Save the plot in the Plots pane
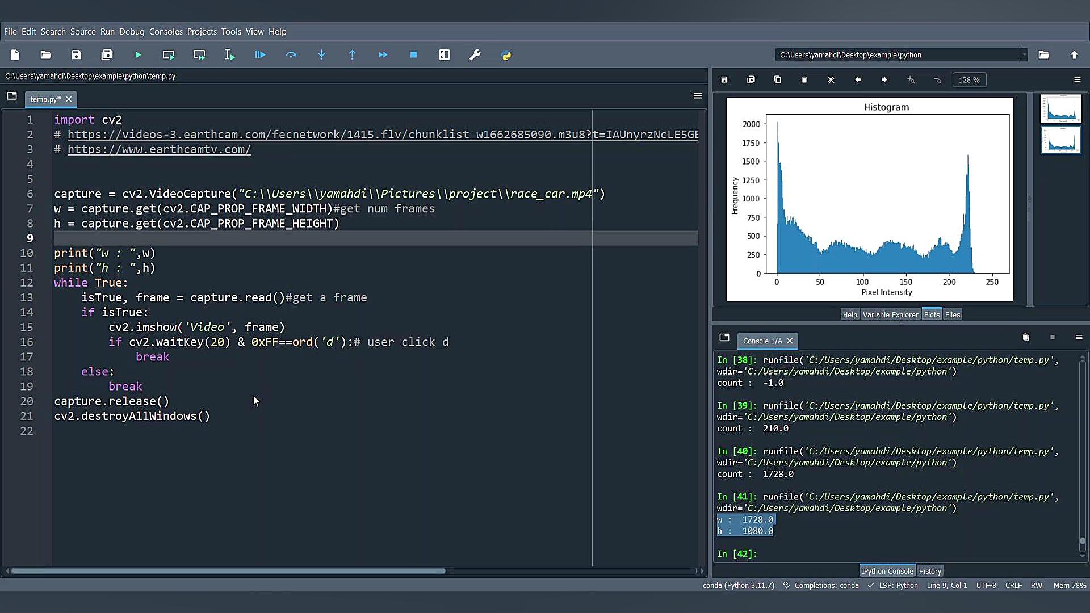 [724, 80]
